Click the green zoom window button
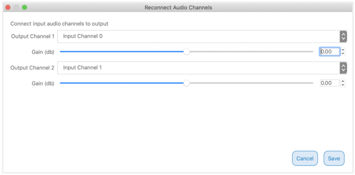 (25, 8)
